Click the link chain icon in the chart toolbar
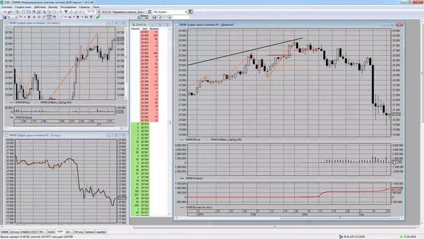 coord(85,17)
